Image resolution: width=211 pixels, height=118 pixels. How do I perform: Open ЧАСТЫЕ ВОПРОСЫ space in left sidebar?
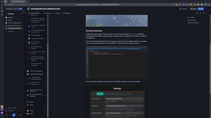[x=14, y=26]
